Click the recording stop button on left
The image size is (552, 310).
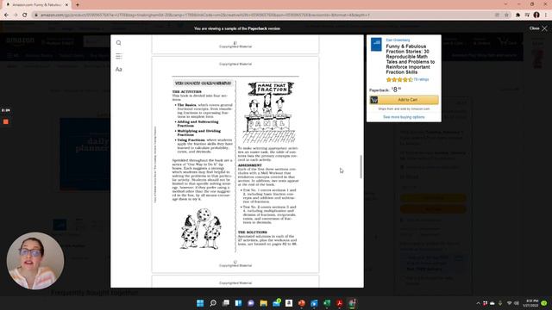[x=6, y=121]
